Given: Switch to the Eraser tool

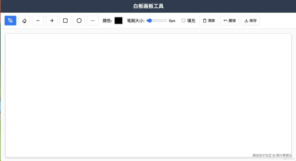Looking at the screenshot, I should pos(24,20).
